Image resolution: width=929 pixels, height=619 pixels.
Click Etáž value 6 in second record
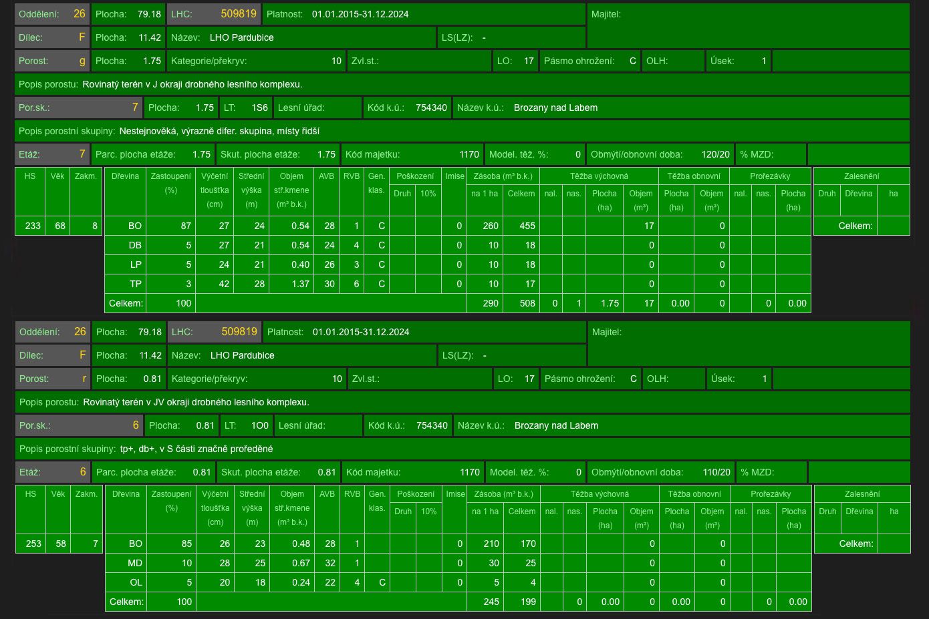coord(83,472)
